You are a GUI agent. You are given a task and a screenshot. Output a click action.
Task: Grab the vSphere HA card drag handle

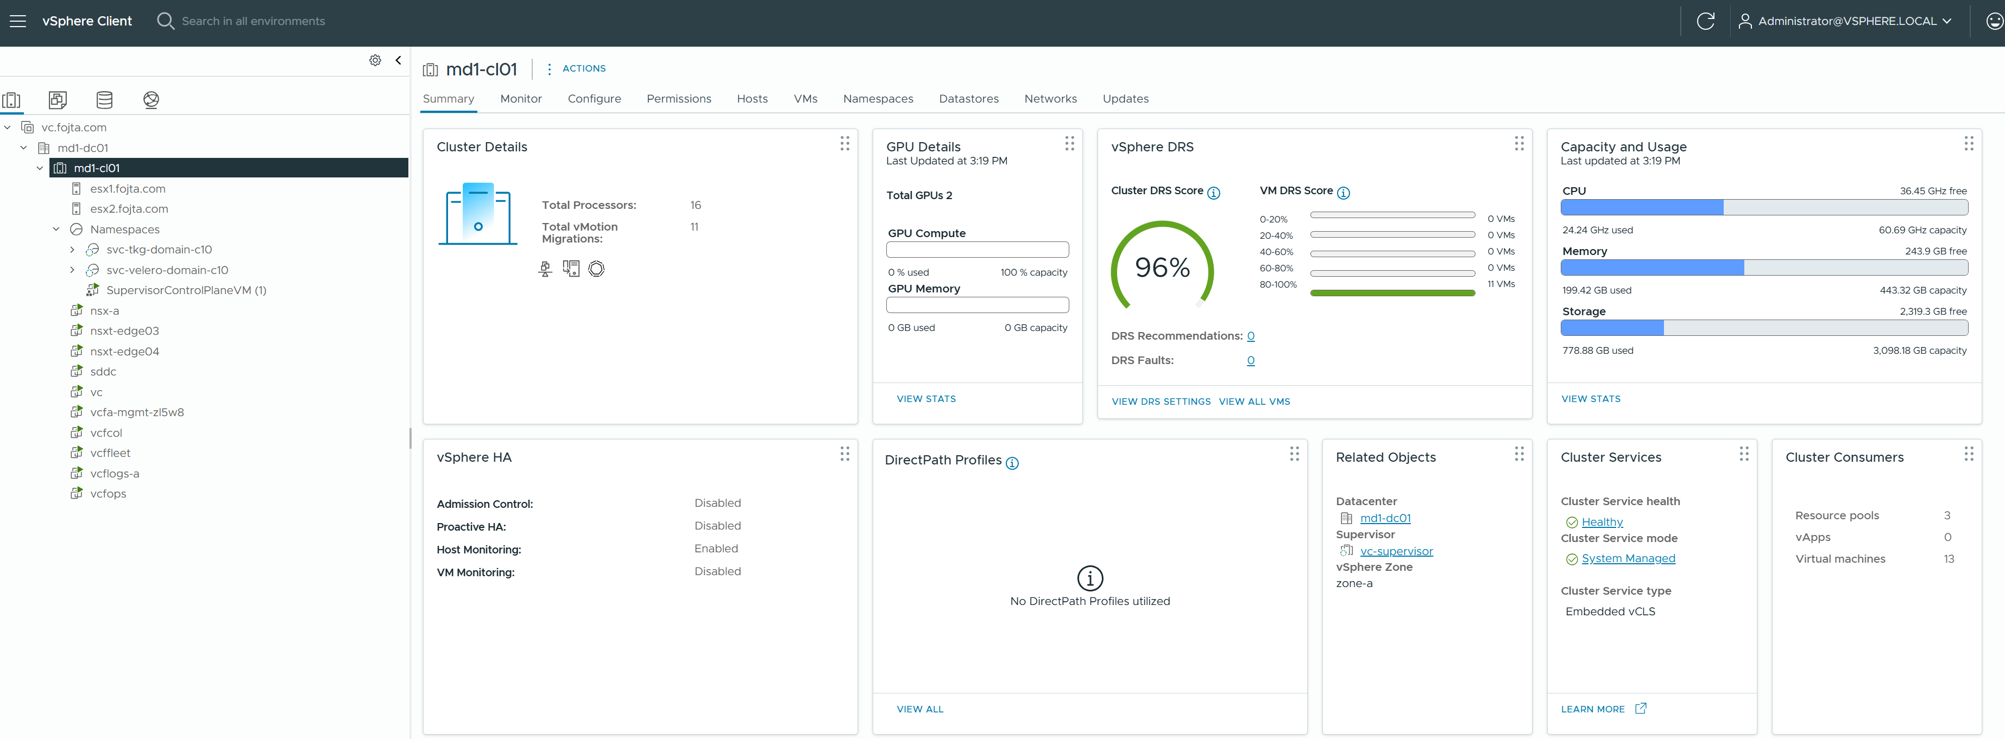point(844,454)
